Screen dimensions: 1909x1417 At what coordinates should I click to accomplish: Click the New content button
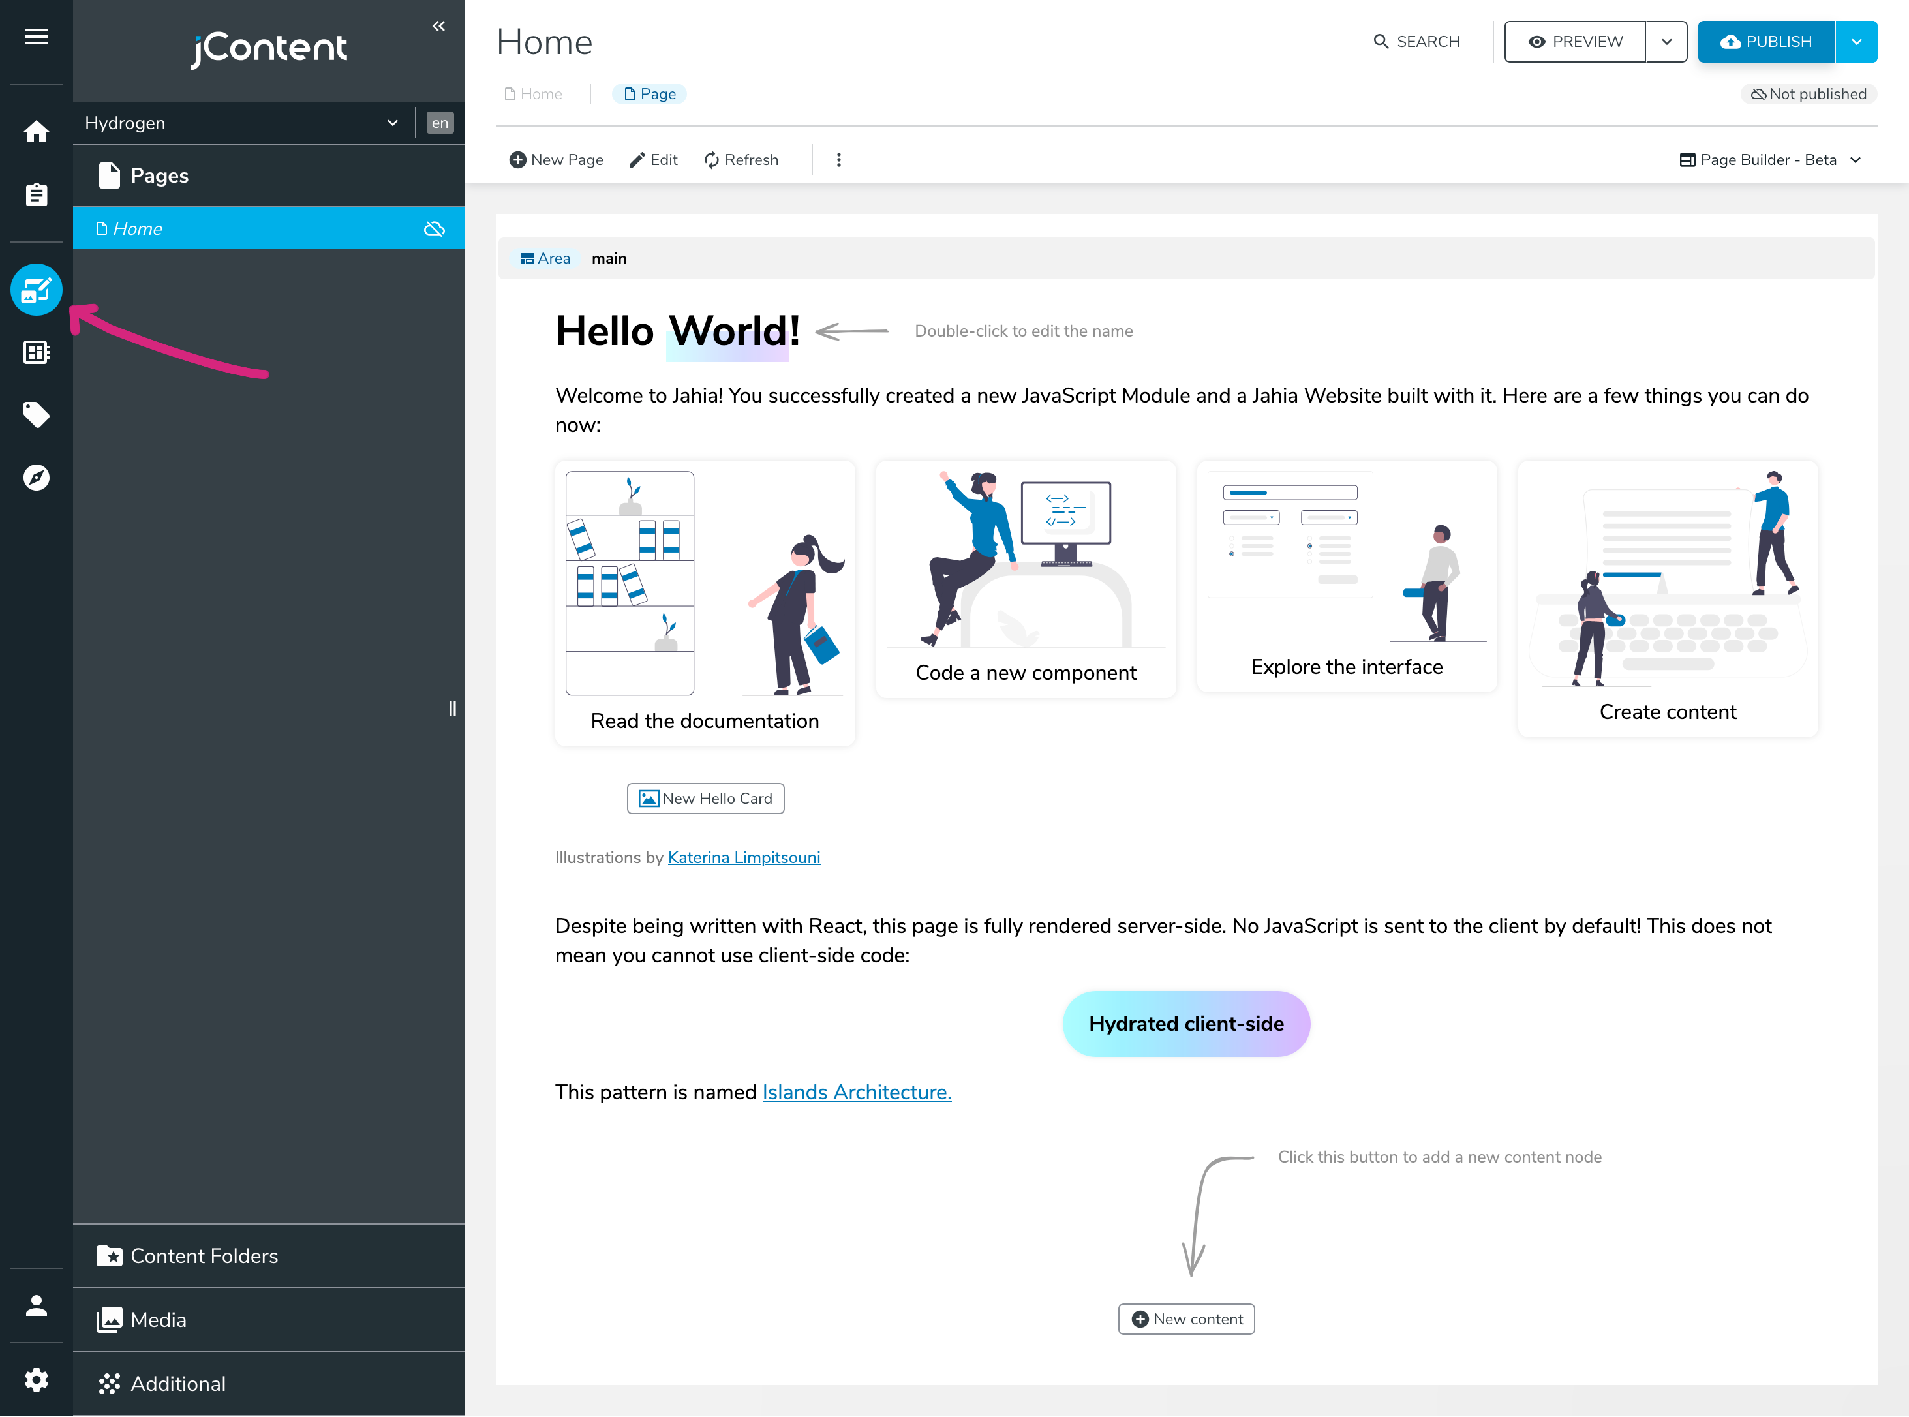[x=1186, y=1319]
